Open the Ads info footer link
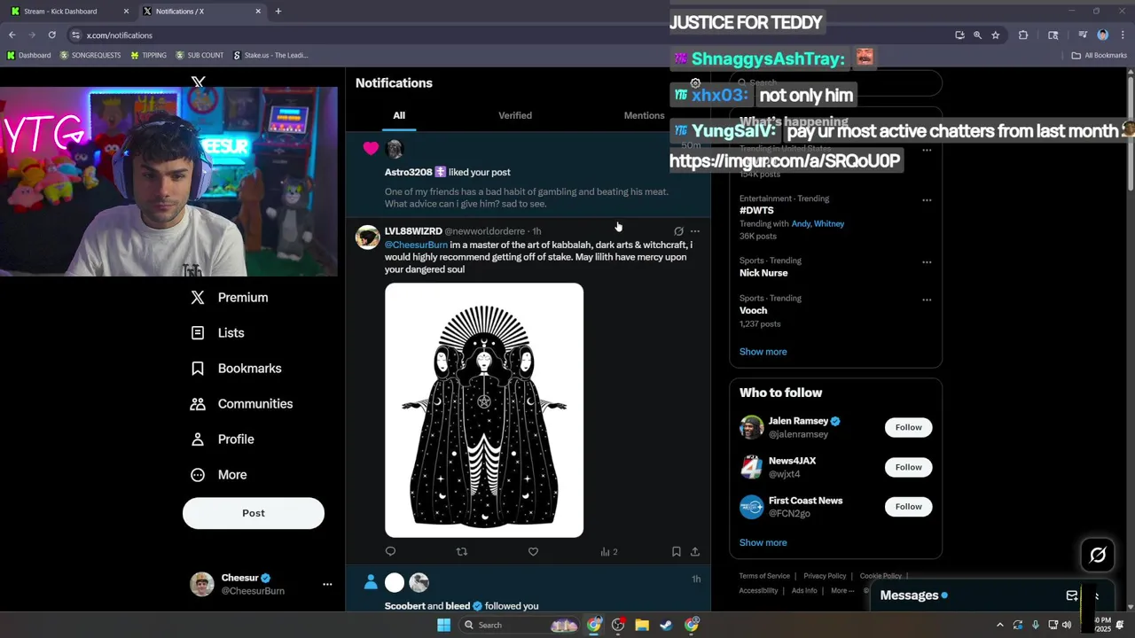This screenshot has width=1135, height=638. point(804,591)
